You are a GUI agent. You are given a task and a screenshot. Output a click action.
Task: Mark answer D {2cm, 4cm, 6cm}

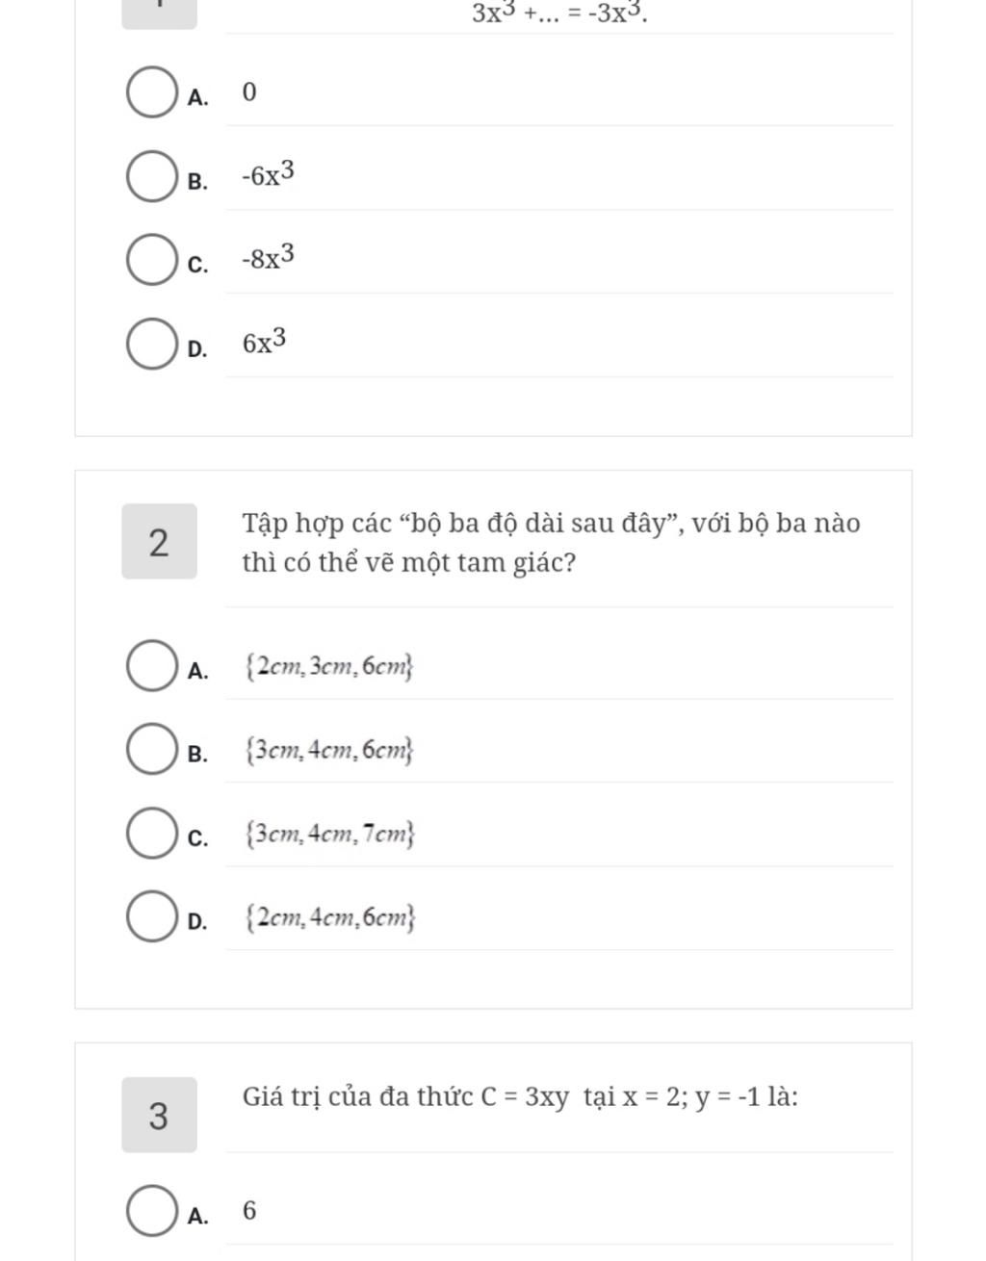(151, 917)
